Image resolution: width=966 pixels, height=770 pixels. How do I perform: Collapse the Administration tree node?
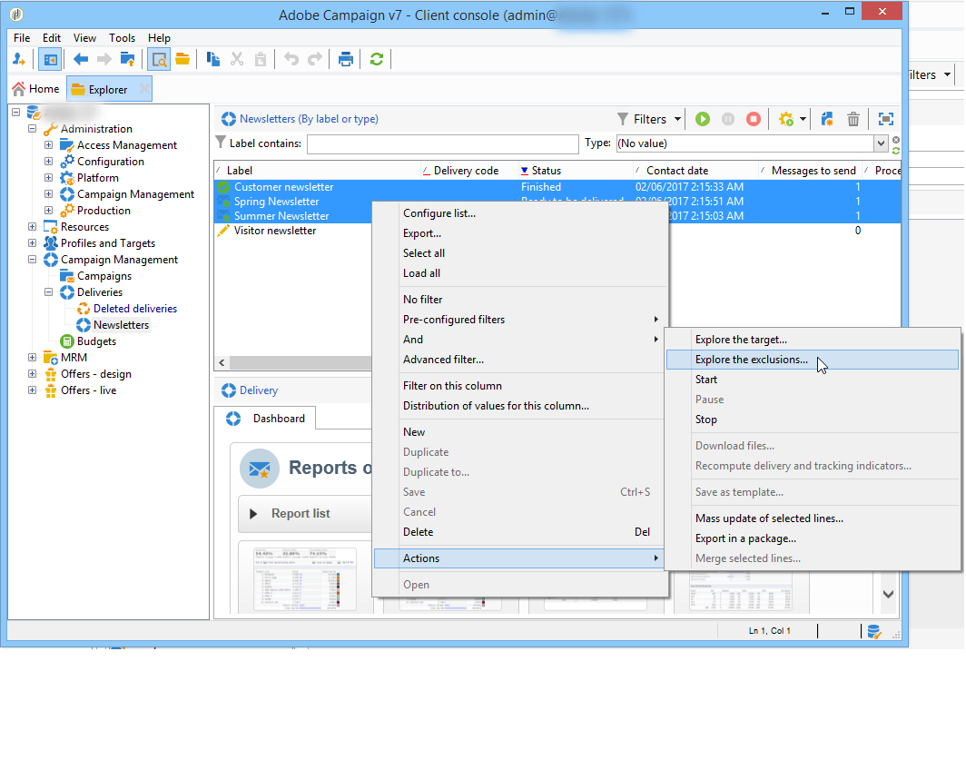pyautogui.click(x=32, y=129)
